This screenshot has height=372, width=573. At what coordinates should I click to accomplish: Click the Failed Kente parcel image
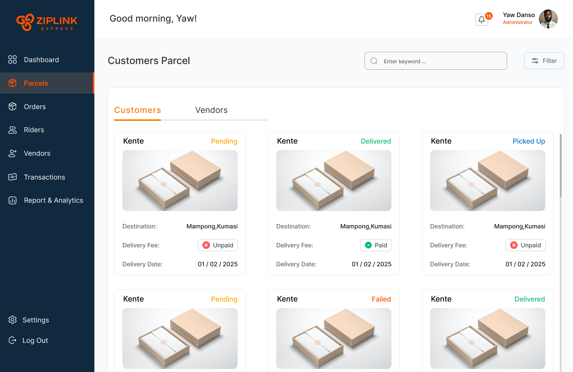[x=333, y=338]
